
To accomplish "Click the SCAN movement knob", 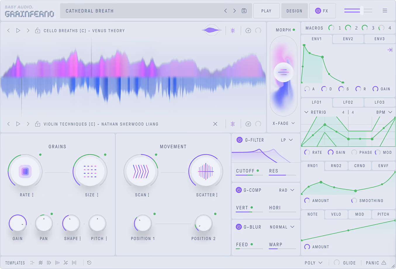I will pos(141,171).
